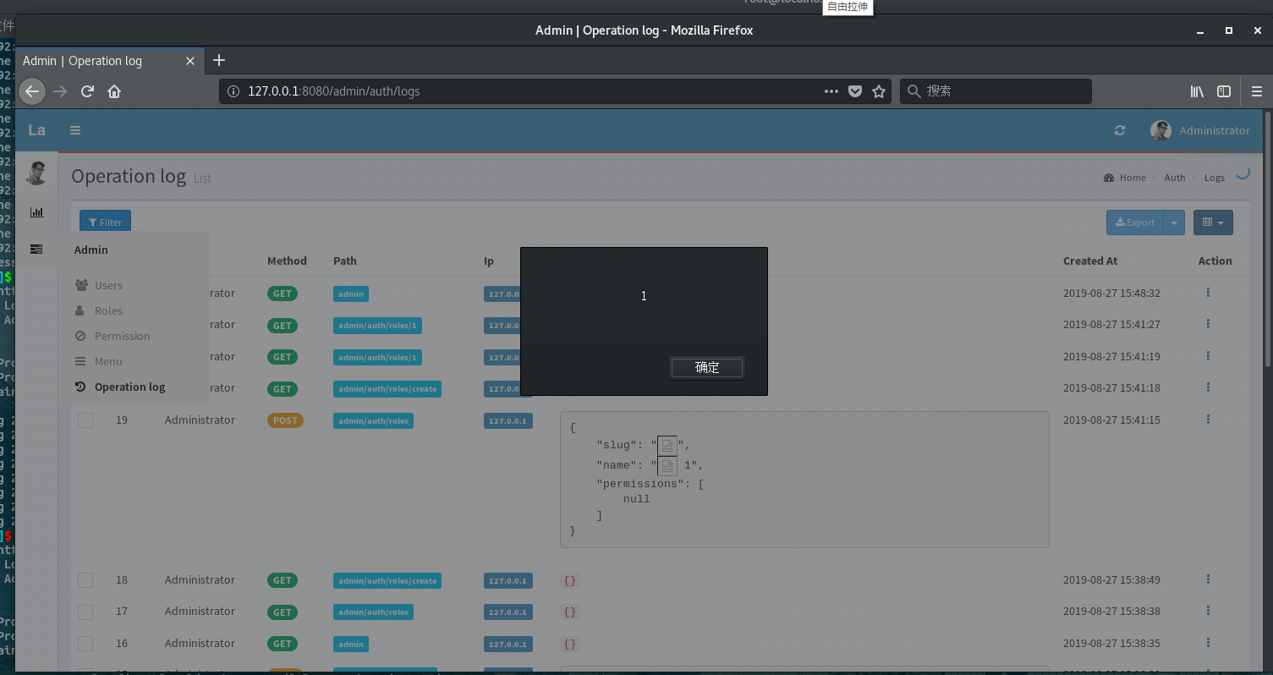Refresh the admin page using header icon
The height and width of the screenshot is (675, 1273).
[1120, 130]
